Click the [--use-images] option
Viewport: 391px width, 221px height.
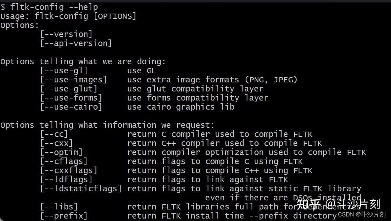pos(74,80)
